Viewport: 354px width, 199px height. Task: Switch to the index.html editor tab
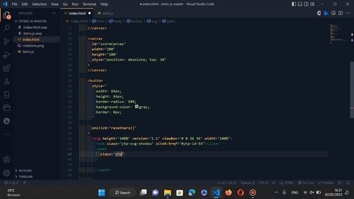pos(77,13)
